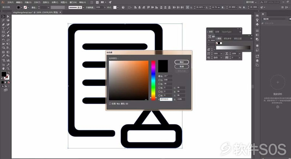This screenshot has height=159, width=291.
Task: Select the brightness B radio button
Action: tap(159, 84)
